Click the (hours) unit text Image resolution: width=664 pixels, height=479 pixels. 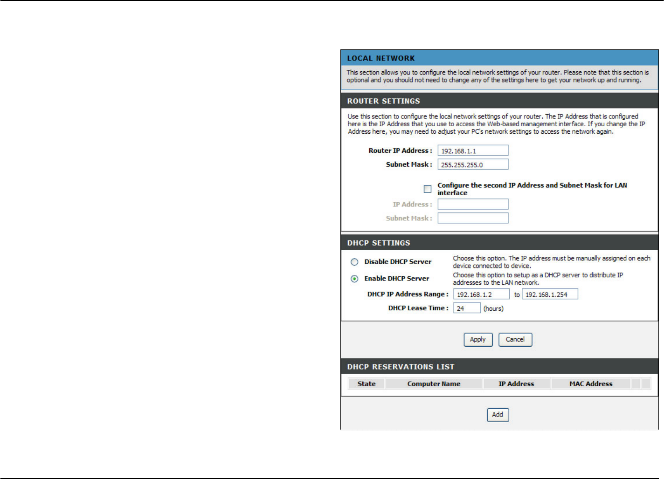tap(493, 308)
